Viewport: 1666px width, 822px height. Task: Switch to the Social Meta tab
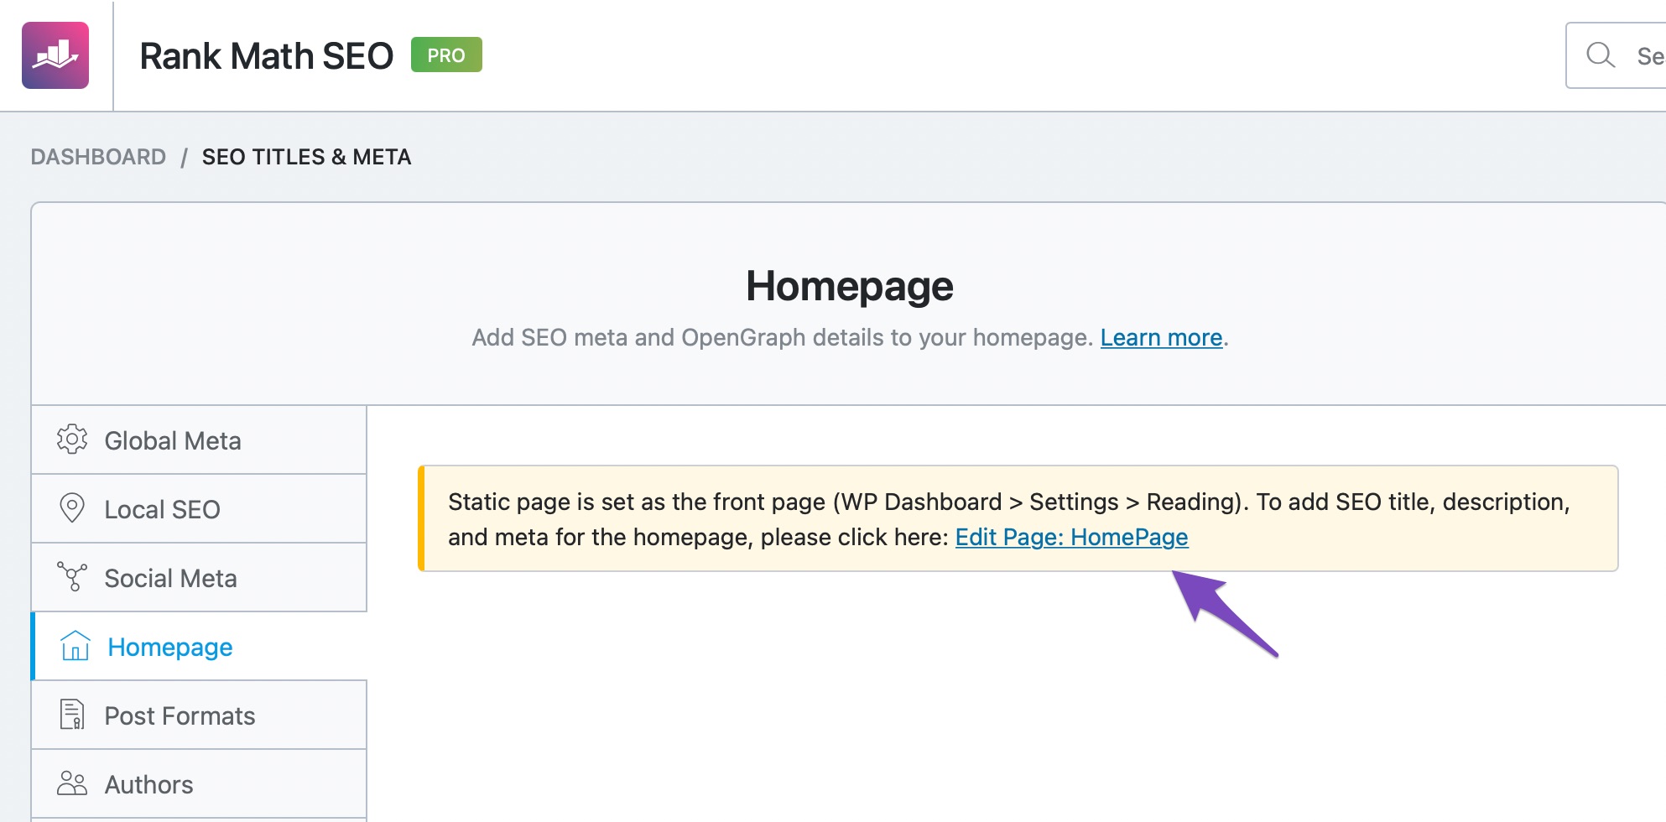click(199, 578)
